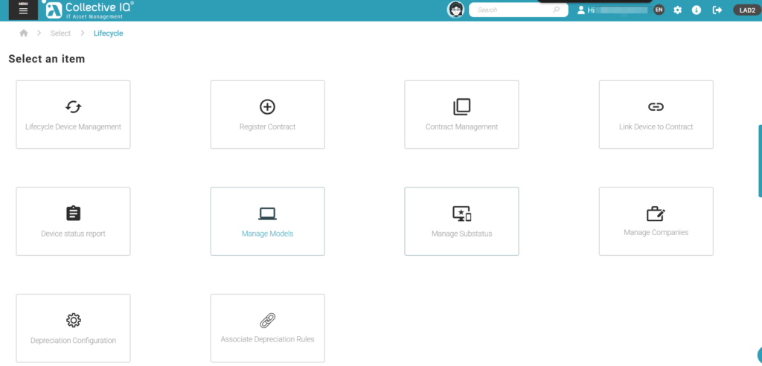Image resolution: width=762 pixels, height=366 pixels.
Task: Click the Associate Depreciation Rules link icon
Action: click(x=267, y=321)
